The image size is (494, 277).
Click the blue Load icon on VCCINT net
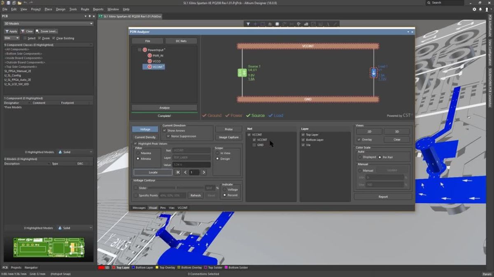[x=373, y=72]
